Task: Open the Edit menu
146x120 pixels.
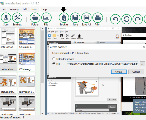Action: tap(25, 9)
